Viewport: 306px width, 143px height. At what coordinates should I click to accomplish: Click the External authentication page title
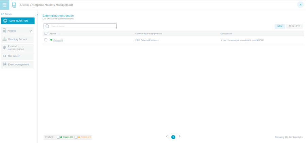pos(58,16)
